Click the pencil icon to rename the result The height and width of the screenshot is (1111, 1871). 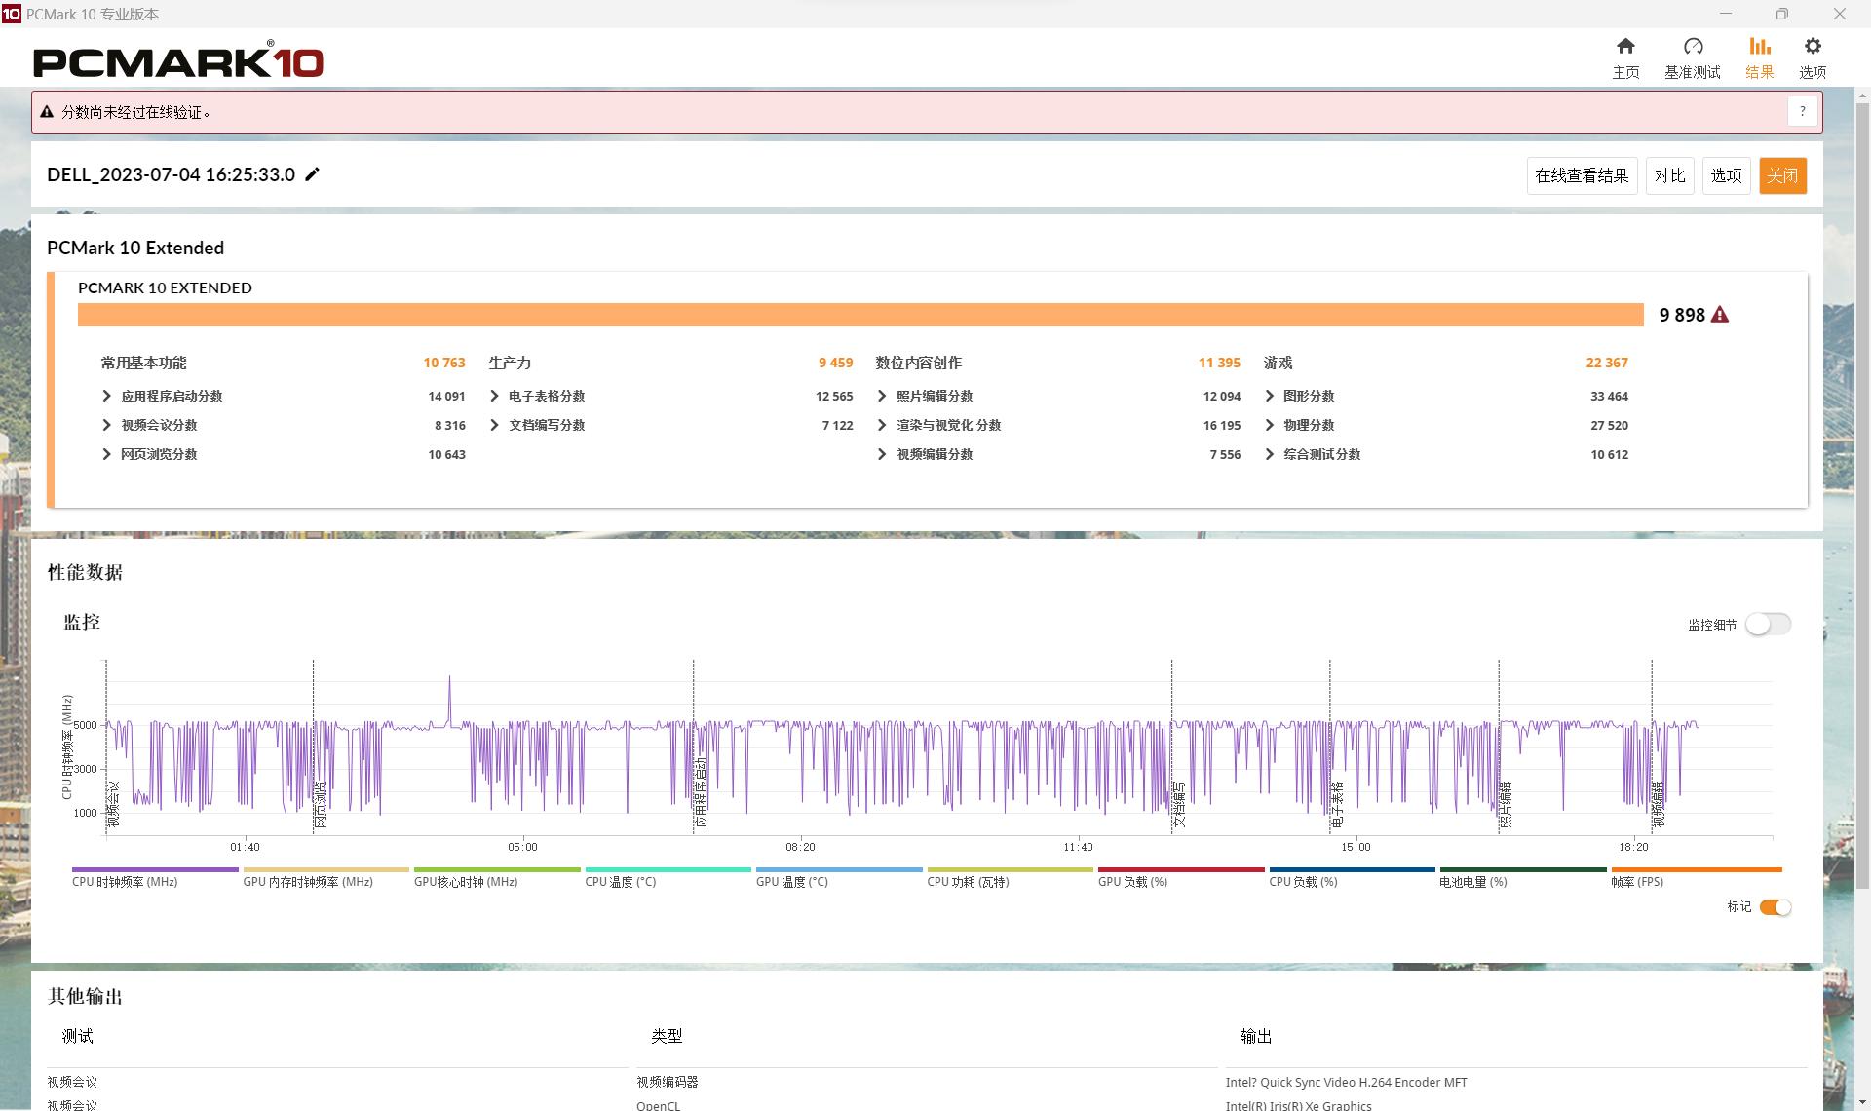click(312, 174)
